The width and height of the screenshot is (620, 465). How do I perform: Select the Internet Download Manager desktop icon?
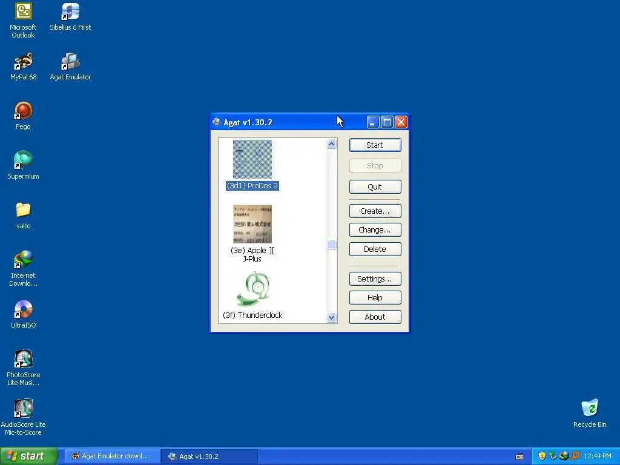click(x=23, y=268)
